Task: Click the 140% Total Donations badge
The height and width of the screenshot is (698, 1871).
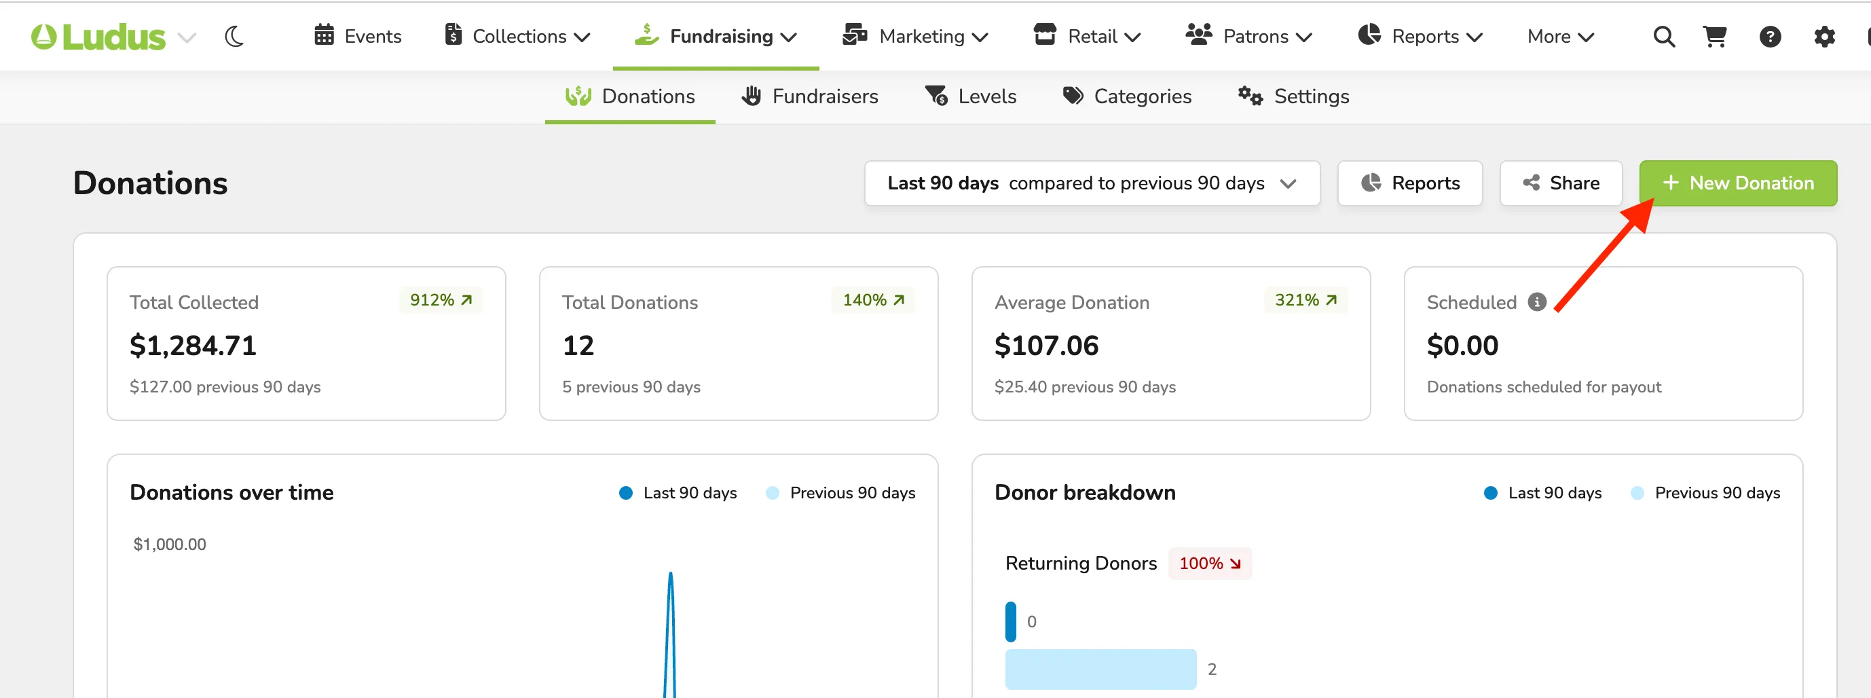Action: coord(873,300)
